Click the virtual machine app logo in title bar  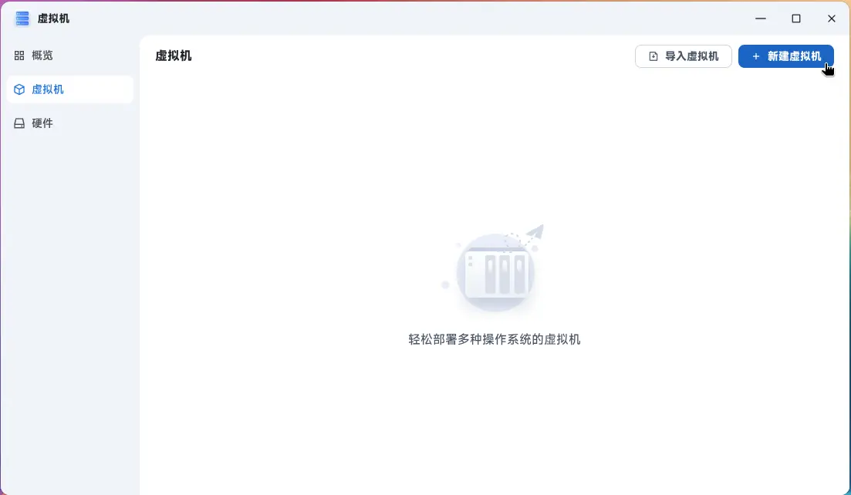tap(22, 19)
